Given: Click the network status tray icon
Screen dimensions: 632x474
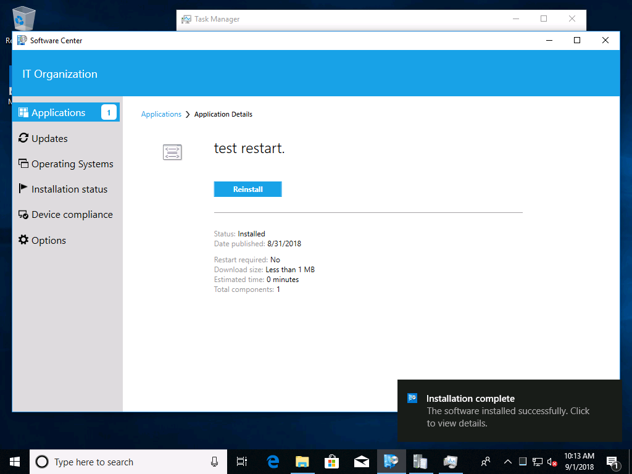Looking at the screenshot, I should point(538,462).
